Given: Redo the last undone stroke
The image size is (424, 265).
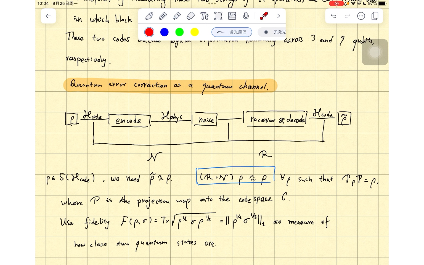Looking at the screenshot, I should tap(347, 16).
